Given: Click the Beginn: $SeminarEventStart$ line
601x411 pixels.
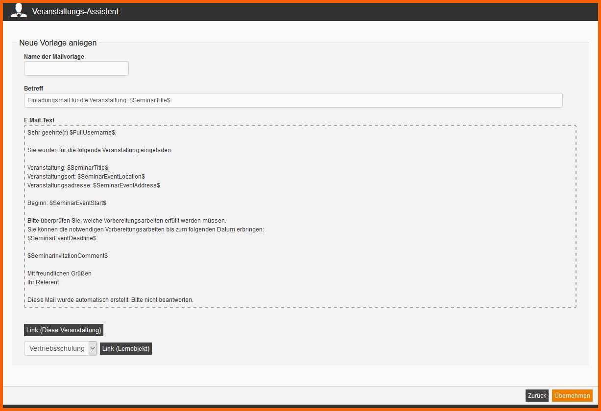Looking at the screenshot, I should (x=67, y=203).
